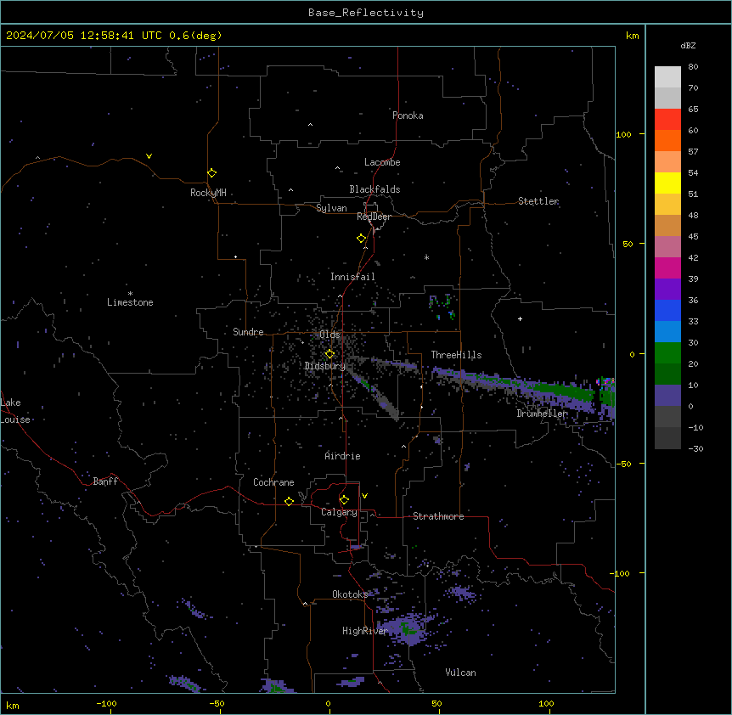Click the dBZ legend heading
This screenshot has height=715, width=732.
tap(688, 45)
